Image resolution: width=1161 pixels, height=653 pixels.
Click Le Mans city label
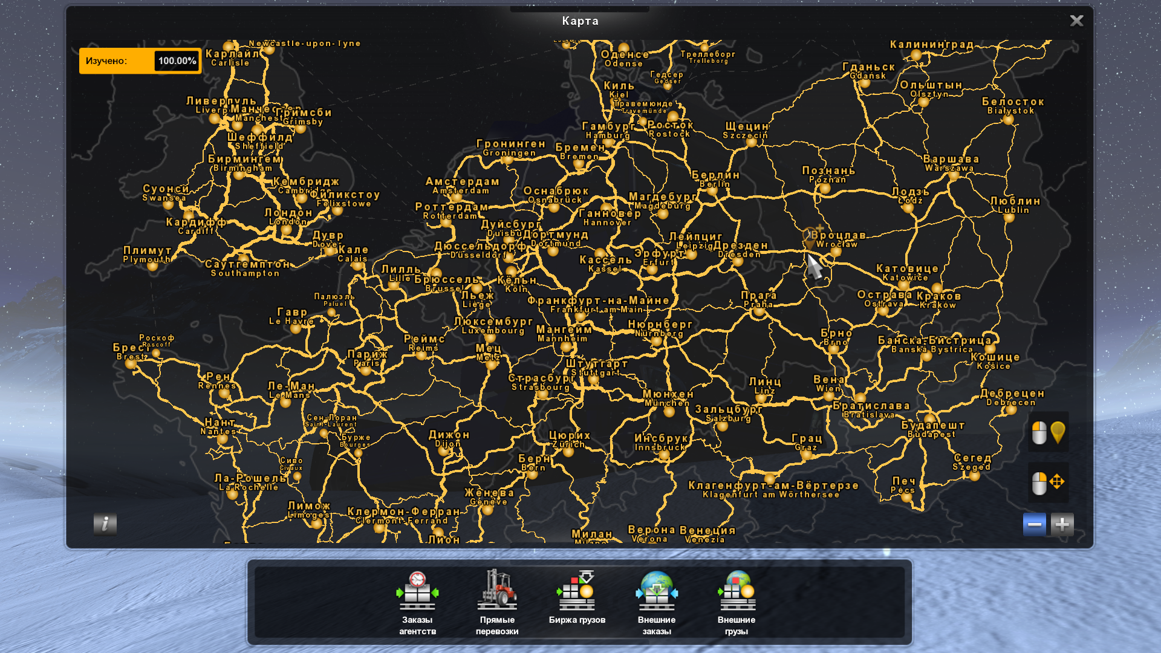289,395
